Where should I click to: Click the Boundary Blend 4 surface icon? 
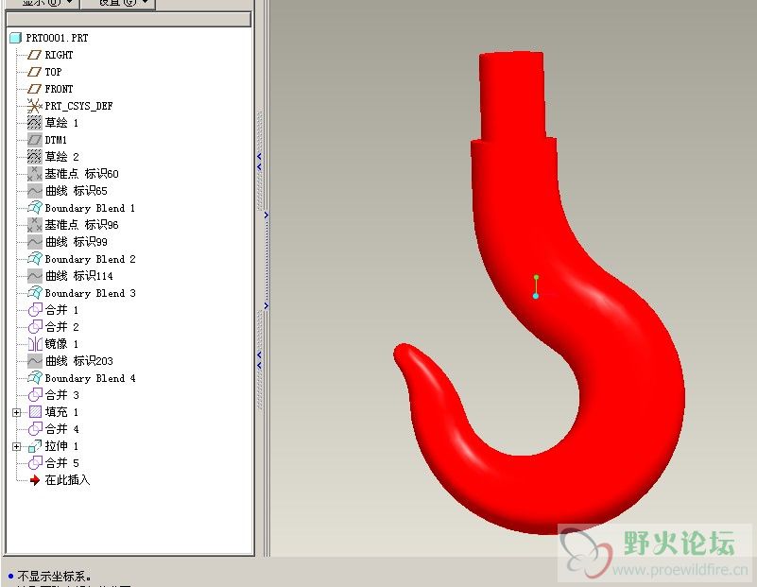(x=34, y=377)
